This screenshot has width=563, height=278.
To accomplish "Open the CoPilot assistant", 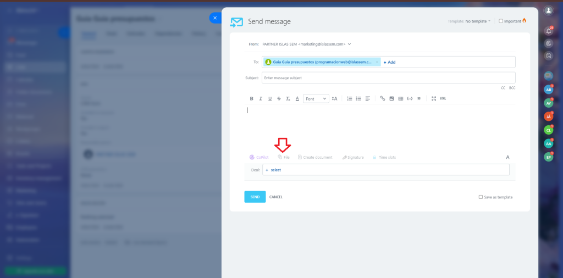I will pyautogui.click(x=258, y=157).
